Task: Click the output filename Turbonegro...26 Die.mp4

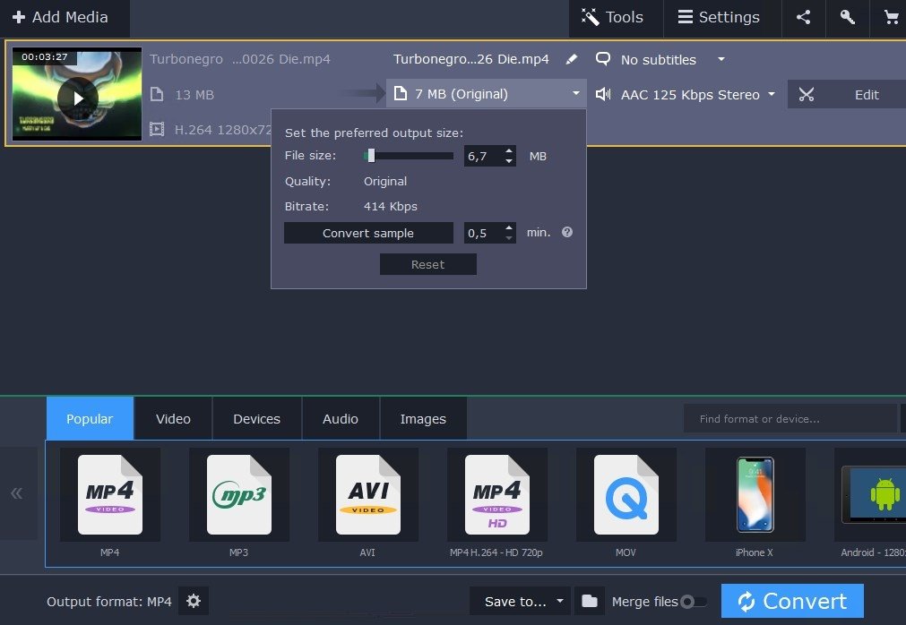Action: coord(470,59)
